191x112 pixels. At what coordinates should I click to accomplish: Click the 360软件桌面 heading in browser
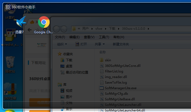[40, 79]
